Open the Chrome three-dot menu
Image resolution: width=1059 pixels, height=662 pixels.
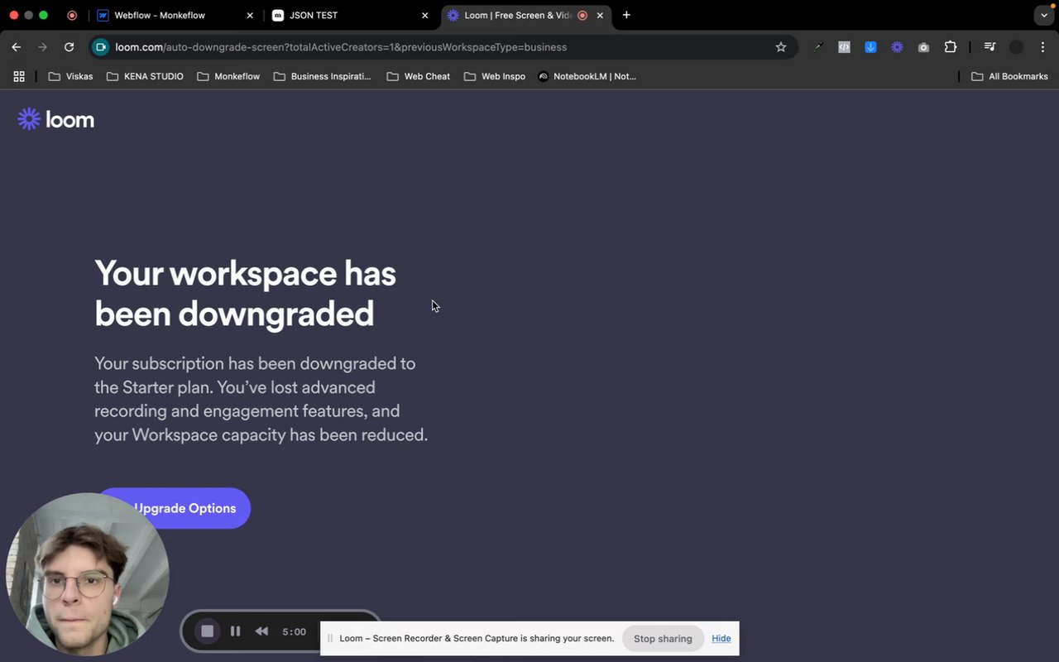point(1042,47)
